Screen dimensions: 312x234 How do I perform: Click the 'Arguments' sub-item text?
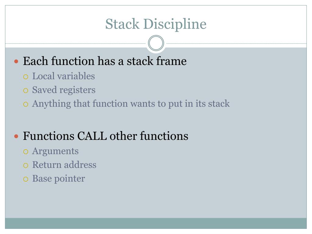click(55, 151)
